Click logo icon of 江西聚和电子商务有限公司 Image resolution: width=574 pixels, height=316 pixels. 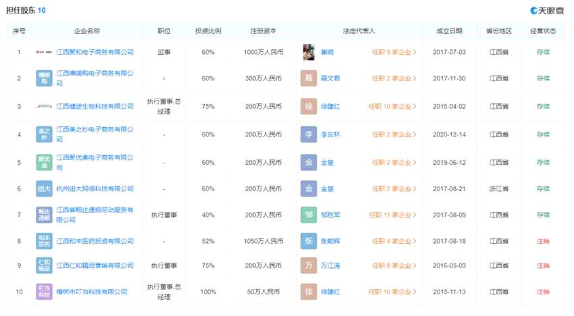pos(44,52)
